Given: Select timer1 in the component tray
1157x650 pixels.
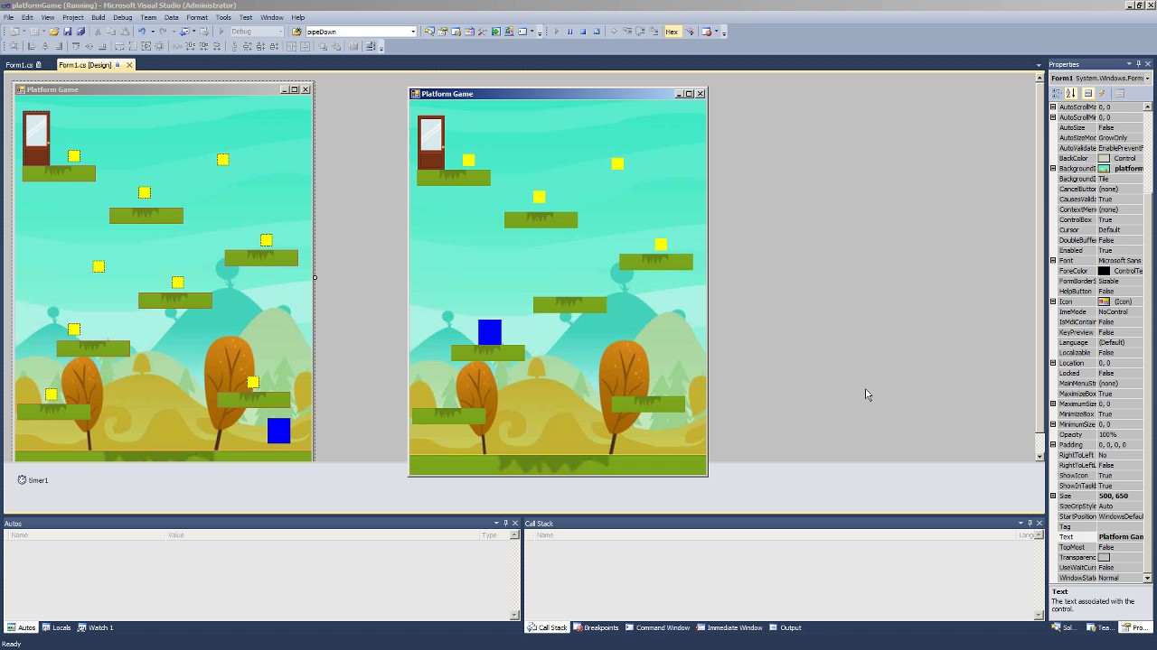Looking at the screenshot, I should (33, 479).
